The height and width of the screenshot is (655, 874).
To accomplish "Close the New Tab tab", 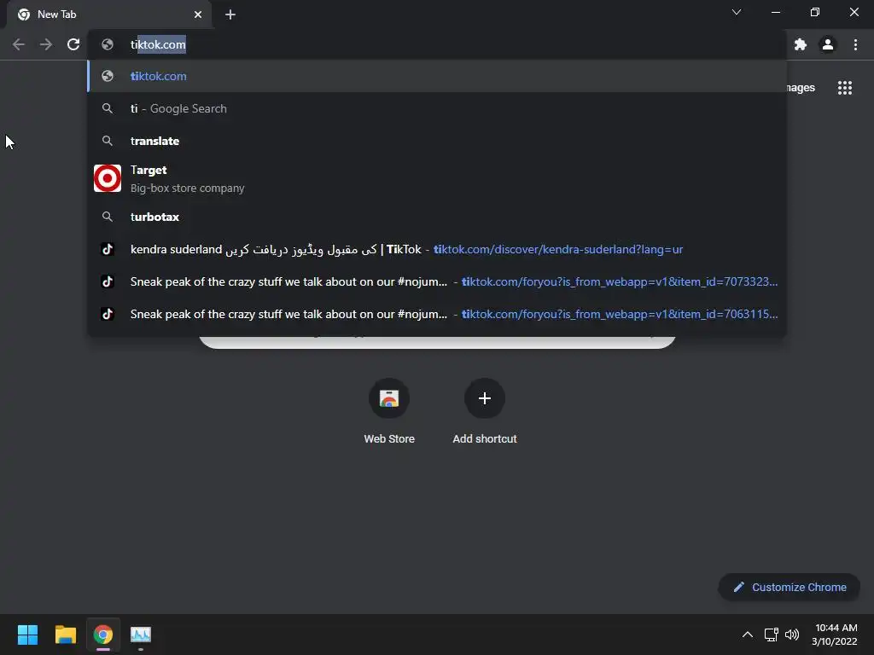I will click(198, 14).
